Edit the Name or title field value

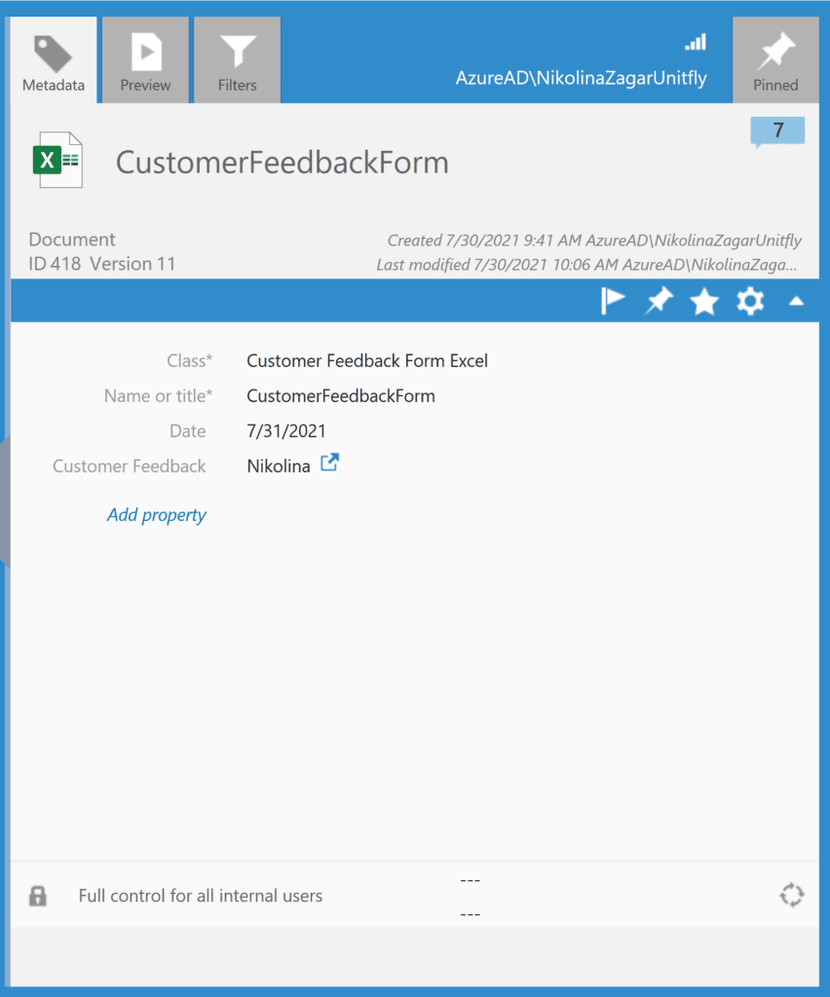tap(341, 395)
